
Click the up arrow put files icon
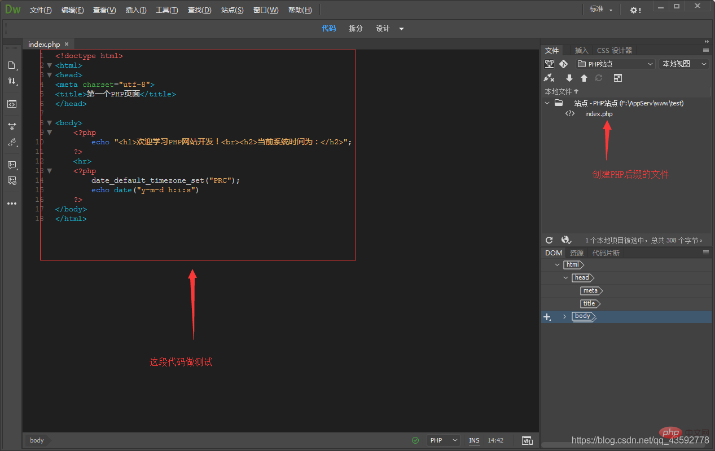(x=584, y=78)
